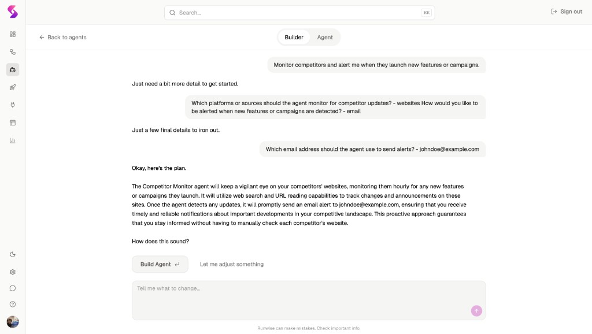The image size is (592, 334).
Task: Choose Let me adjust something
Action: point(232,264)
